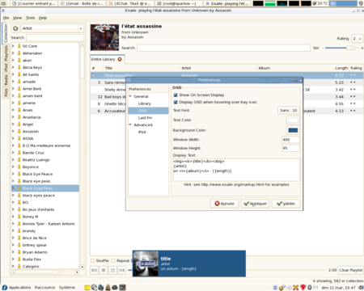
Task: Click the Valider button in Preferences
Action: (286, 204)
